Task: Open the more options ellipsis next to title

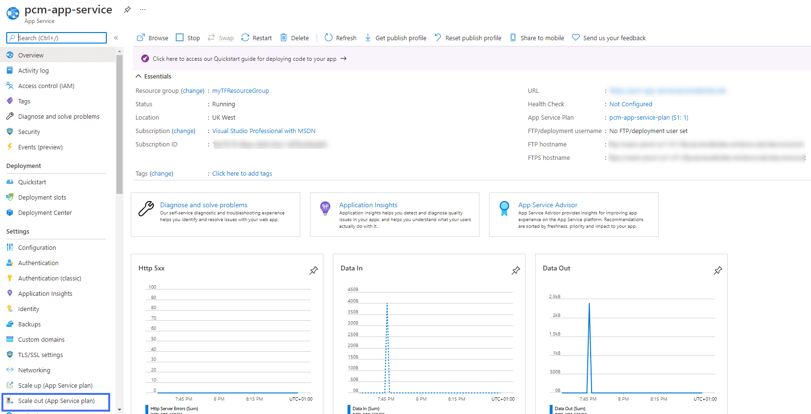Action: (143, 10)
